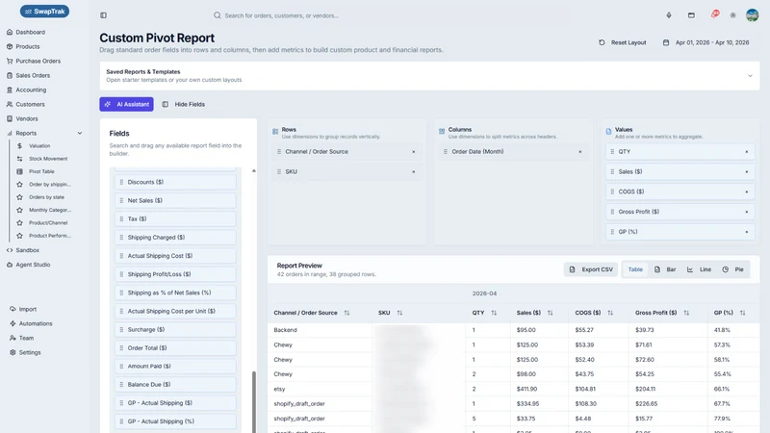
Task: Open the Pivot Table report
Action: pyautogui.click(x=41, y=171)
